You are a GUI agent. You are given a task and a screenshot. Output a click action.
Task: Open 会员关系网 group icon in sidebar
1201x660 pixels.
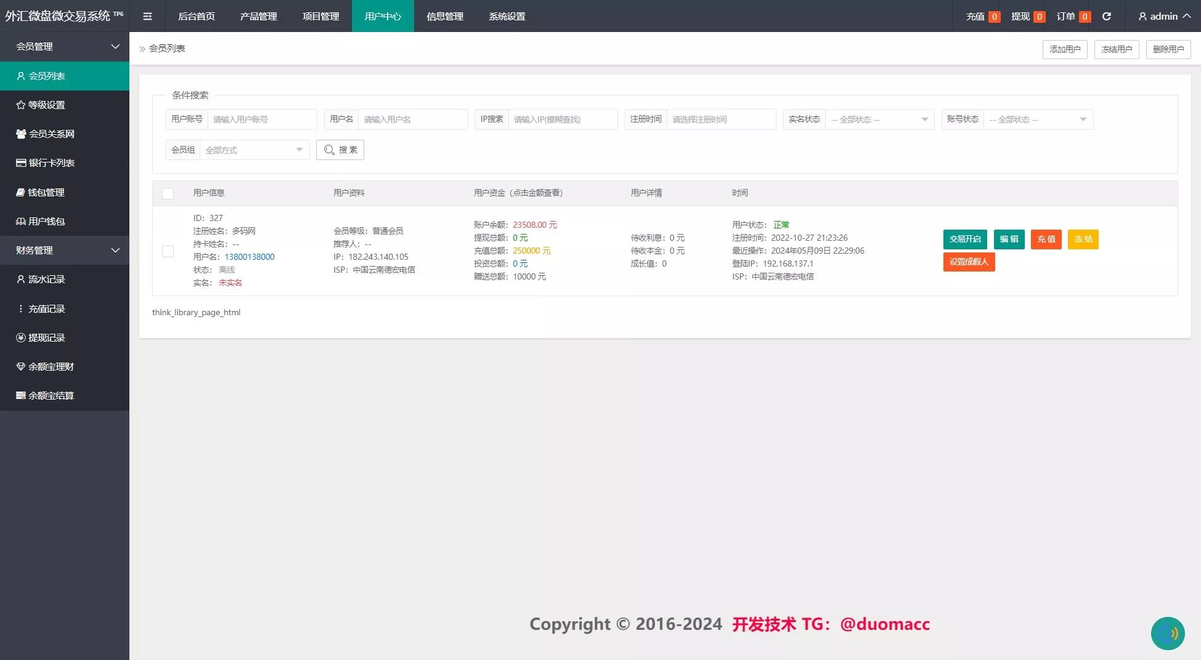coord(21,134)
